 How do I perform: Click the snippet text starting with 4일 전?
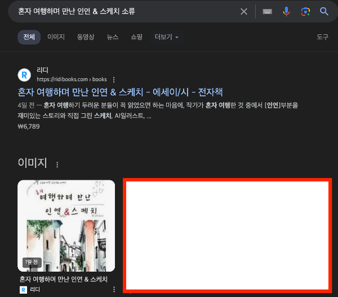coord(158,110)
